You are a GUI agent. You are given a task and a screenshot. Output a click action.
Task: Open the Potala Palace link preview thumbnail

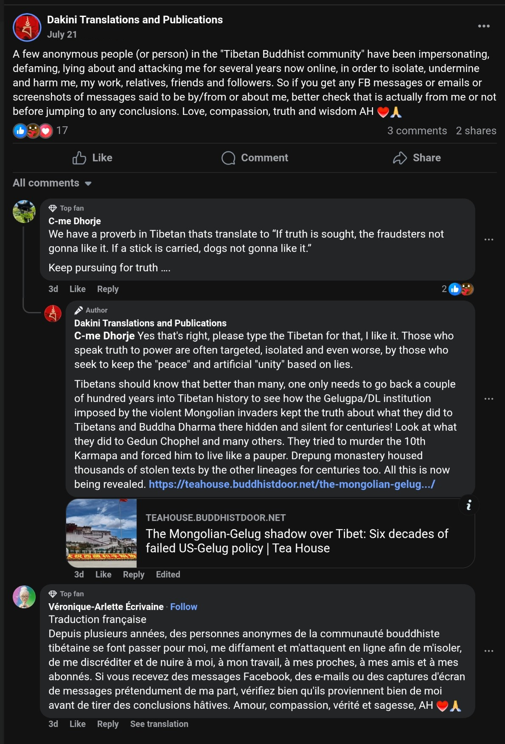(x=101, y=533)
